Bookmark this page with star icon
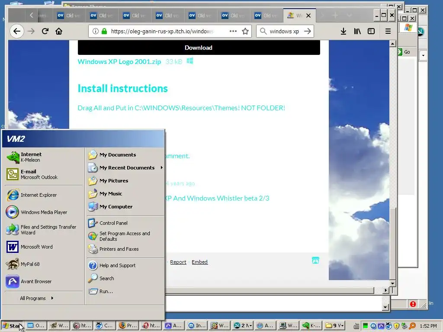This screenshot has height=332, width=443. 245,31
